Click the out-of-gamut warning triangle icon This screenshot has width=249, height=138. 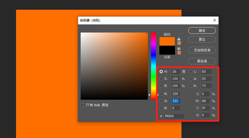(179, 39)
